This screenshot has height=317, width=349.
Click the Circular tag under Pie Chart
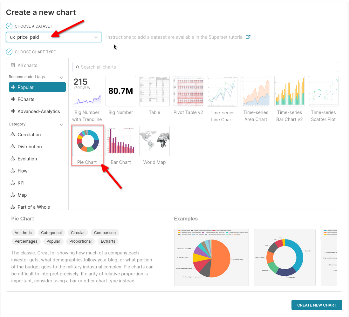click(78, 233)
